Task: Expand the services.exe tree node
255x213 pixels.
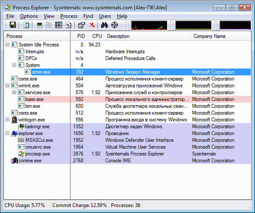Action: (14, 92)
